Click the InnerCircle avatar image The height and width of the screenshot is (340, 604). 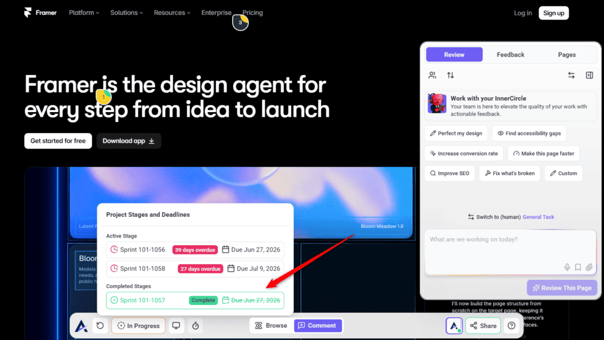tap(437, 103)
